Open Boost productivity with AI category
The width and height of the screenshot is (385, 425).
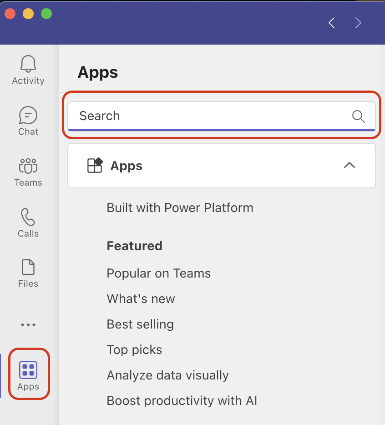182,400
